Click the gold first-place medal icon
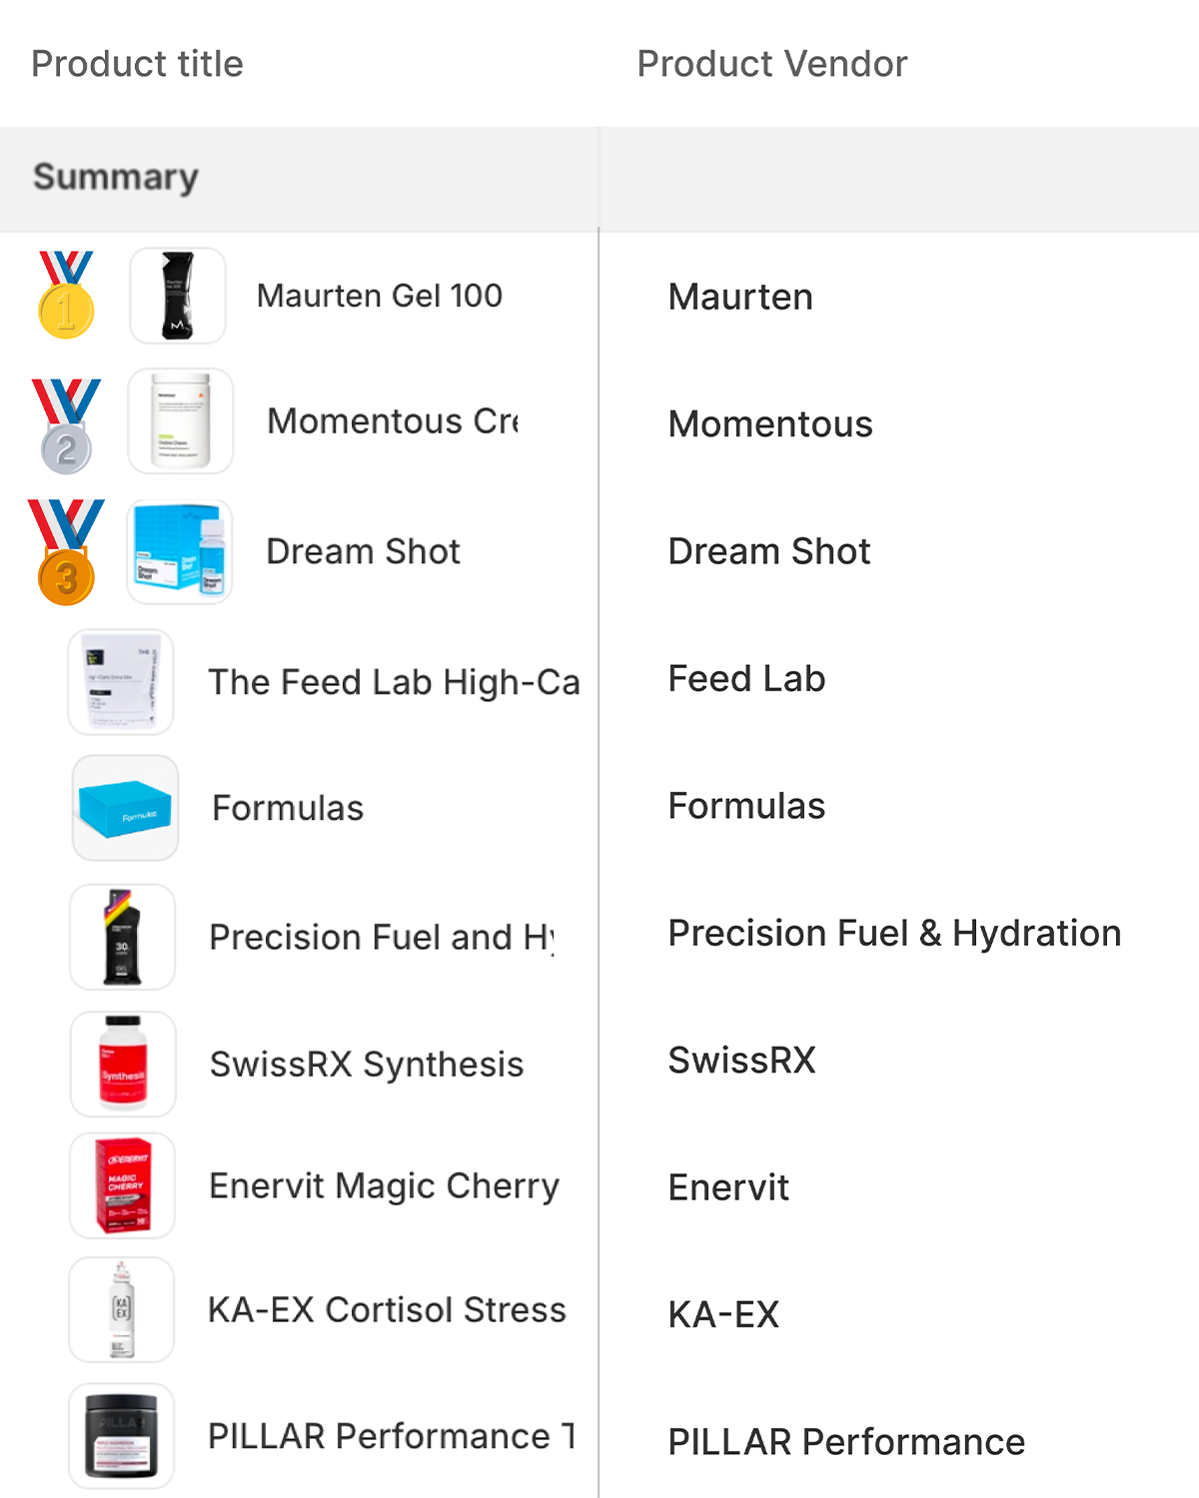 point(66,296)
